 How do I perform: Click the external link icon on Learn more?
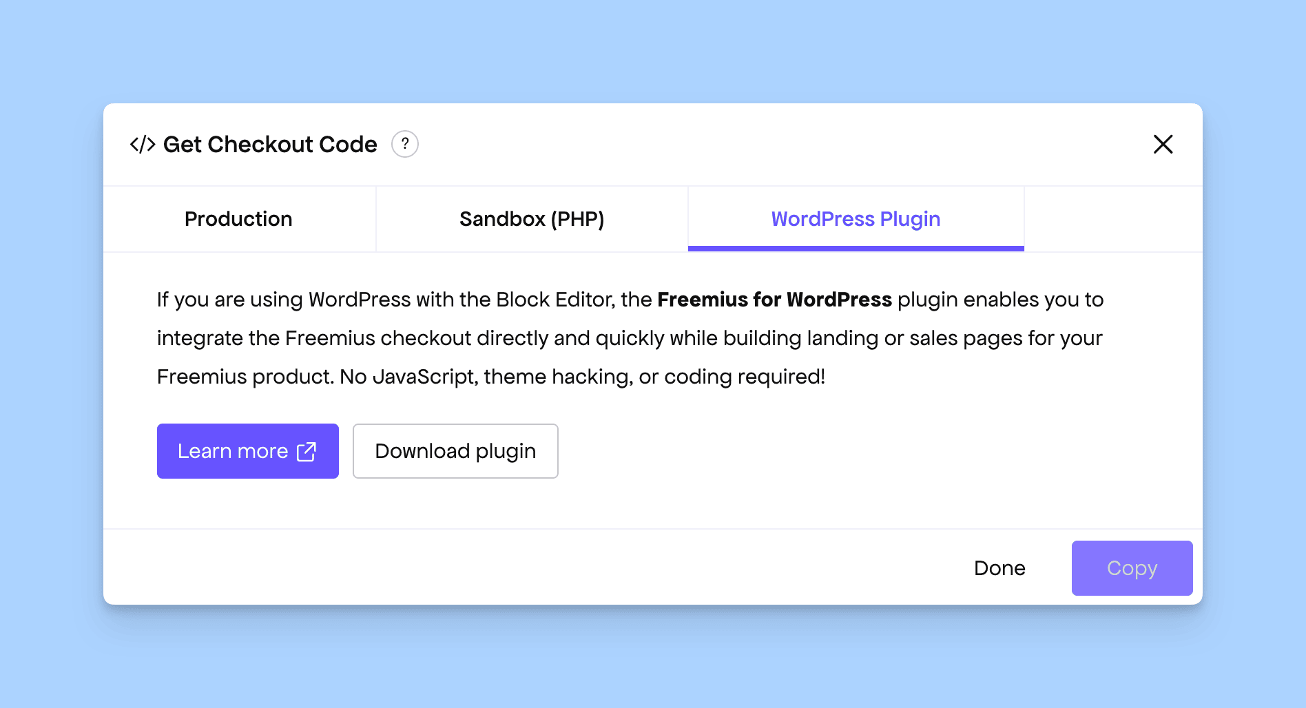(307, 452)
